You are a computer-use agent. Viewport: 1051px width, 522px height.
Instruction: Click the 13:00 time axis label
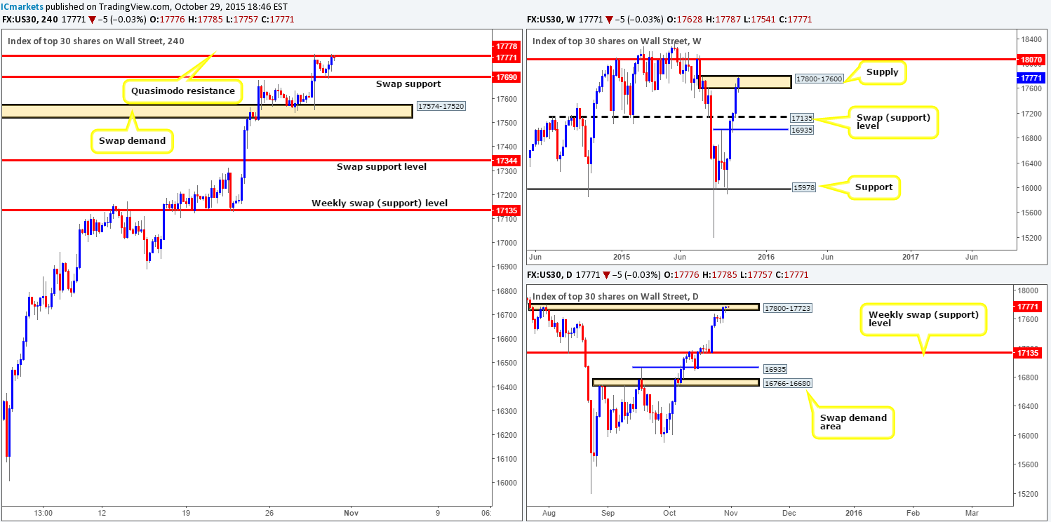coord(43,514)
